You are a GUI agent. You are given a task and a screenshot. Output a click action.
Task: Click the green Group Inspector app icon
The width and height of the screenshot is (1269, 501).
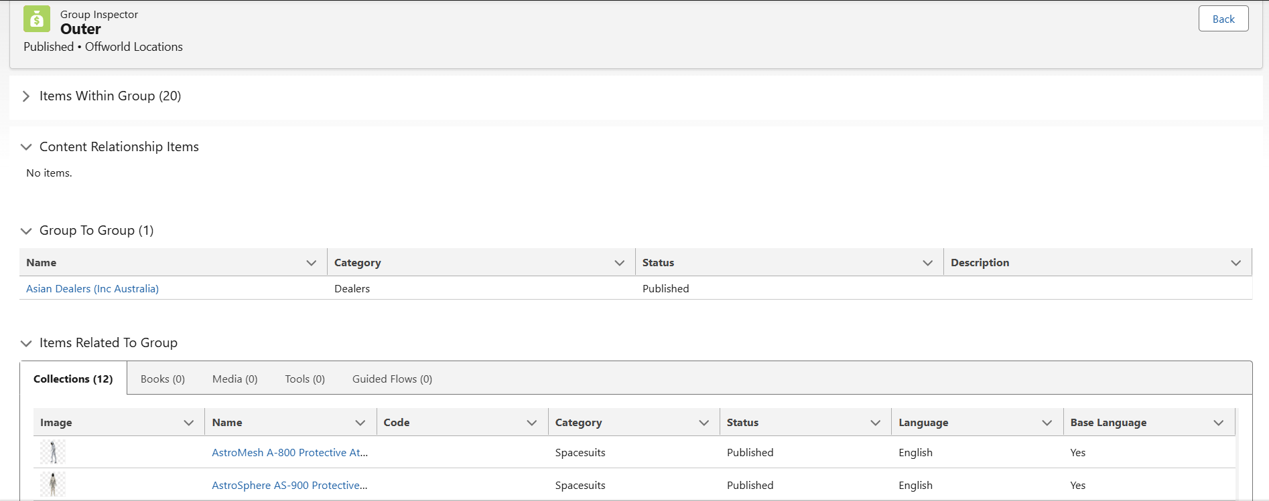37,19
